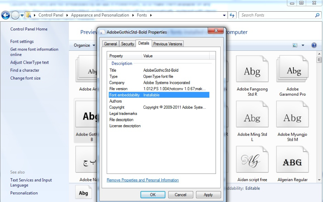Switch to the Security tab
323x202 pixels.
[x=128, y=44]
